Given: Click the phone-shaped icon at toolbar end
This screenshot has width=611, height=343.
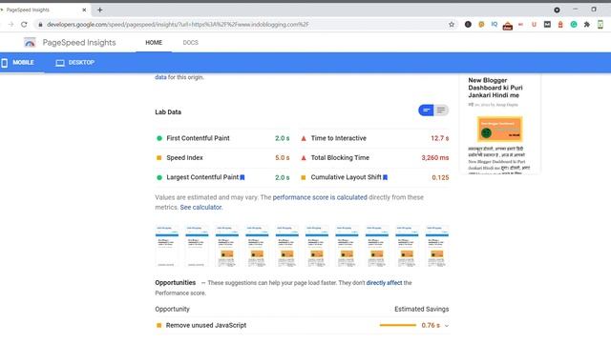Looking at the screenshot, I should click(600, 25).
